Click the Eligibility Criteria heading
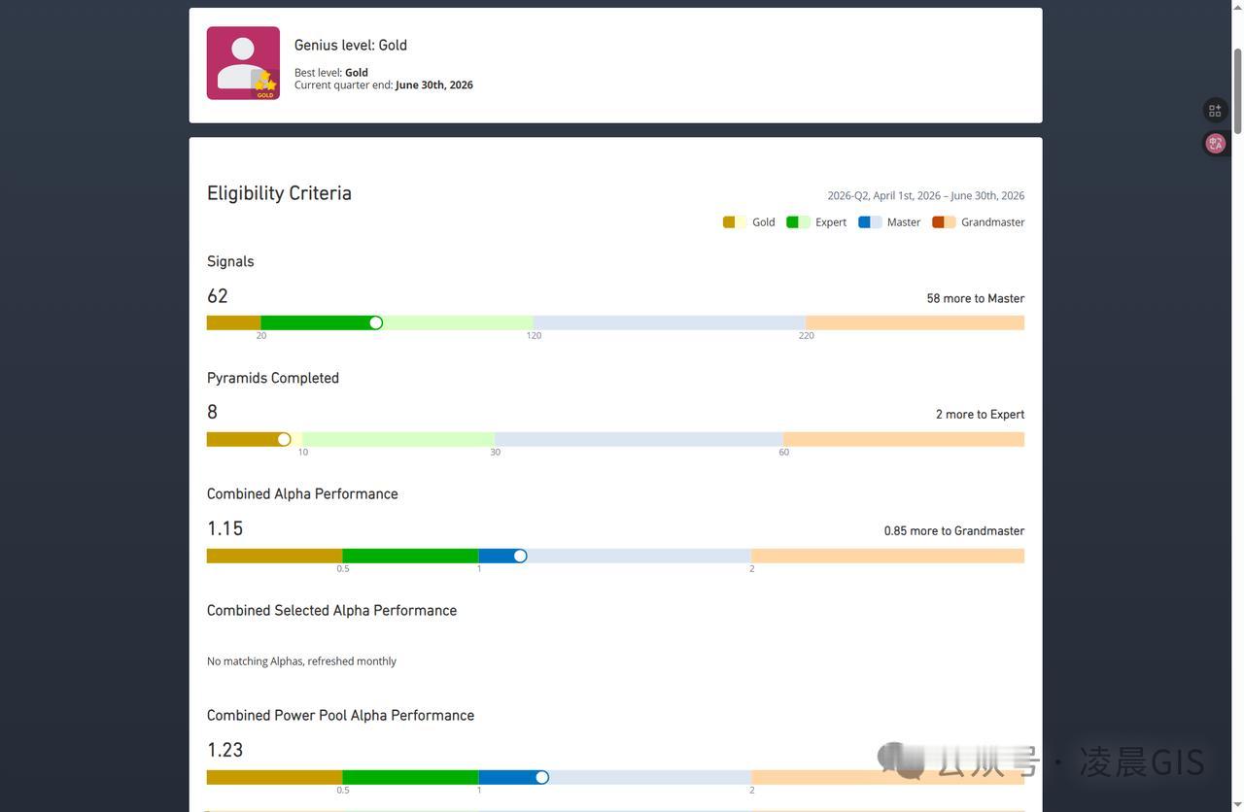The width and height of the screenshot is (1244, 812). pyautogui.click(x=279, y=193)
